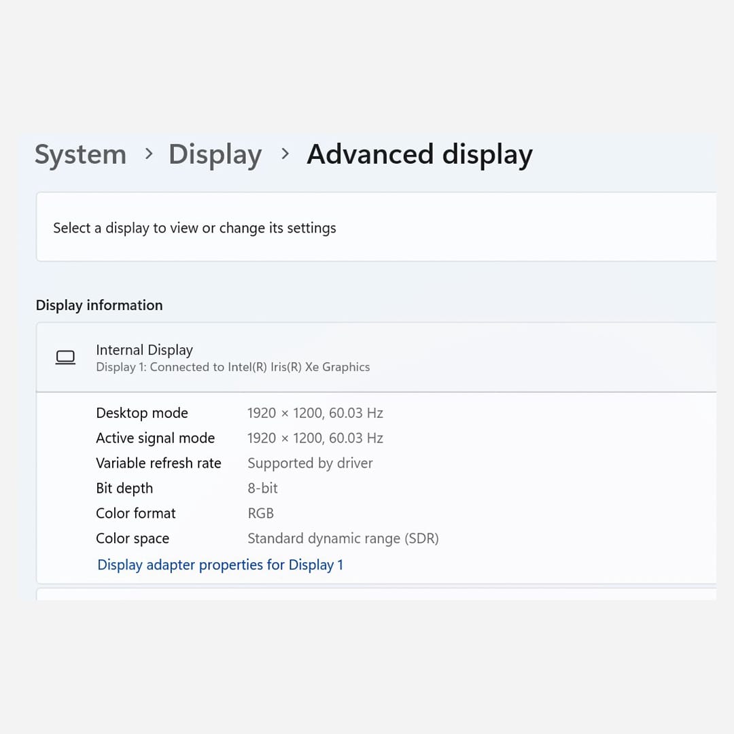Click the Active signal mode label

pos(155,438)
